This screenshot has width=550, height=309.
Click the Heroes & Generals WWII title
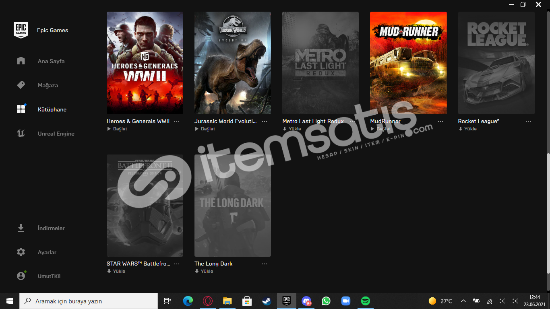point(138,121)
